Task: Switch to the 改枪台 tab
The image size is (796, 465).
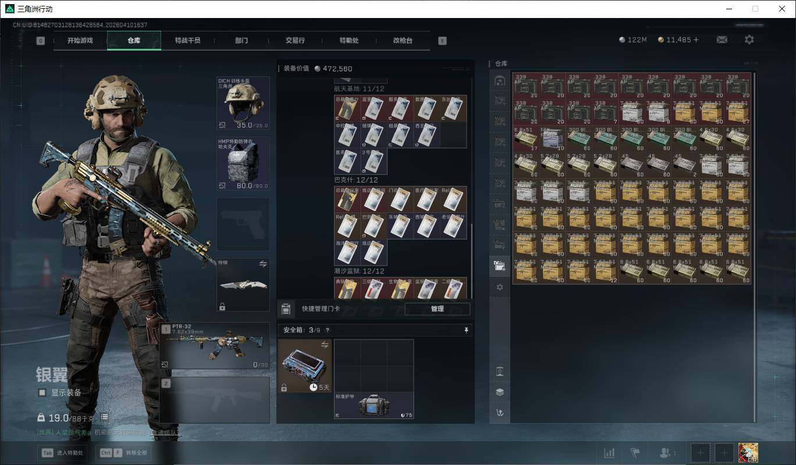Action: click(403, 41)
